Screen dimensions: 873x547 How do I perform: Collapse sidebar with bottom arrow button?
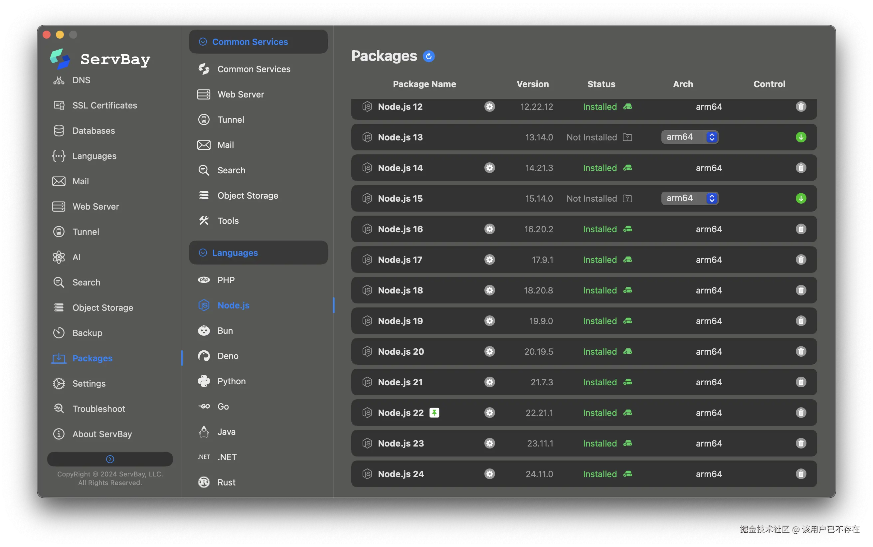coord(110,459)
